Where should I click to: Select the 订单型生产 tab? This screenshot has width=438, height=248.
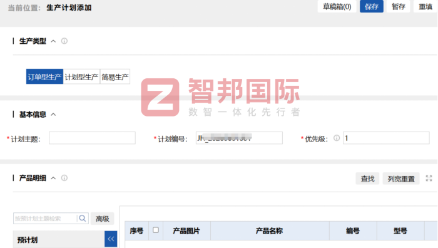point(44,76)
